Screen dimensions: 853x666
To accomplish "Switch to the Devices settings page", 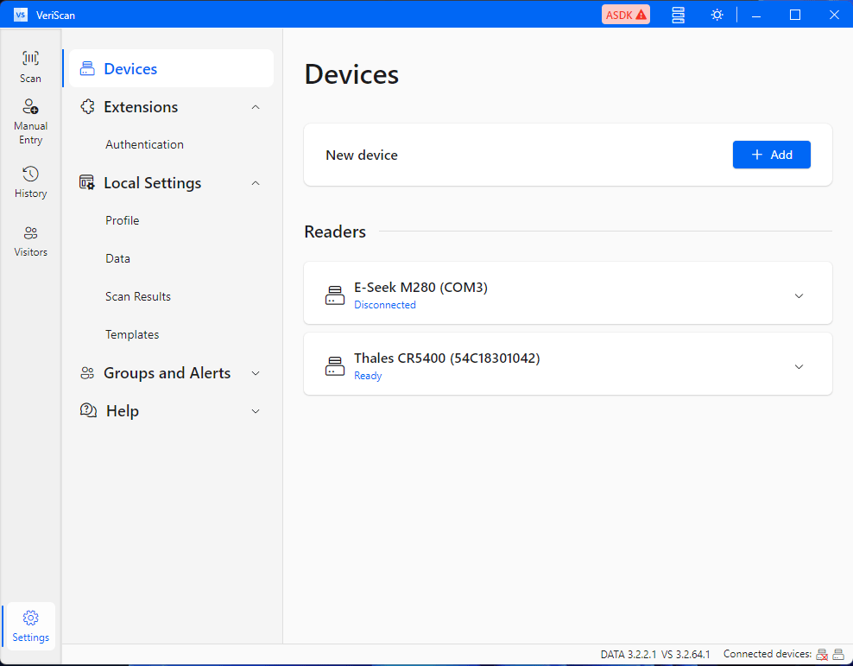I will [x=131, y=68].
